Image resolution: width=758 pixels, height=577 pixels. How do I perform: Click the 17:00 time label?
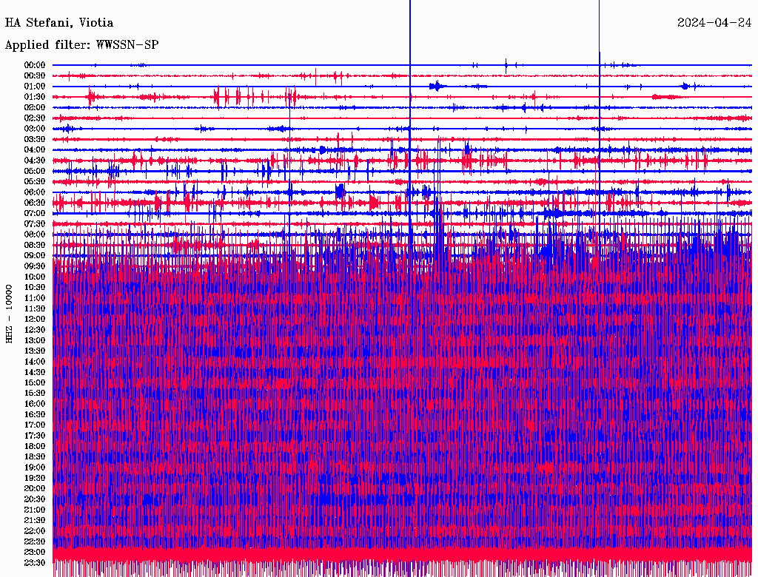(35, 425)
